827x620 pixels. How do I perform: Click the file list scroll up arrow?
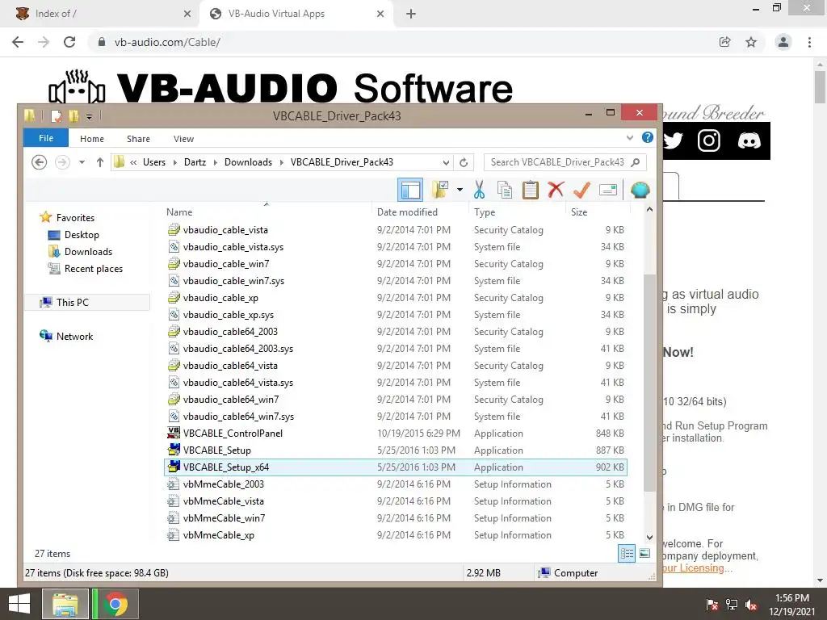649,210
